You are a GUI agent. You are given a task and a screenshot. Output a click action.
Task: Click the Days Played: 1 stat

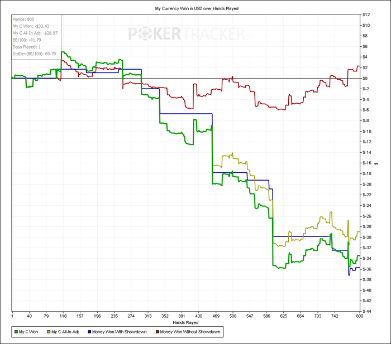click(27, 47)
